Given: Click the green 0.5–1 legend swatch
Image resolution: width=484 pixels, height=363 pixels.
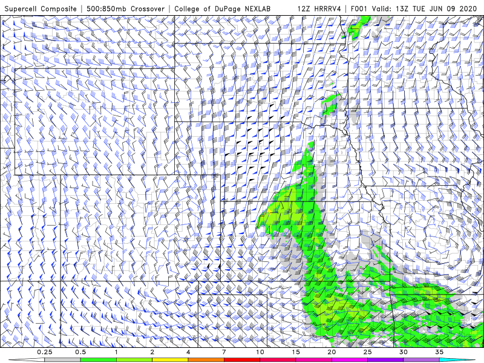Looking at the screenshot, I should [x=99, y=360].
